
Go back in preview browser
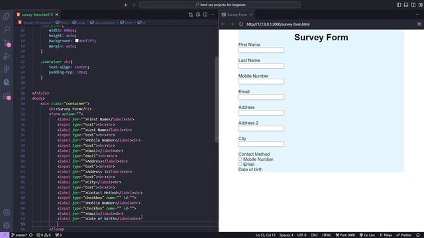[x=223, y=24]
